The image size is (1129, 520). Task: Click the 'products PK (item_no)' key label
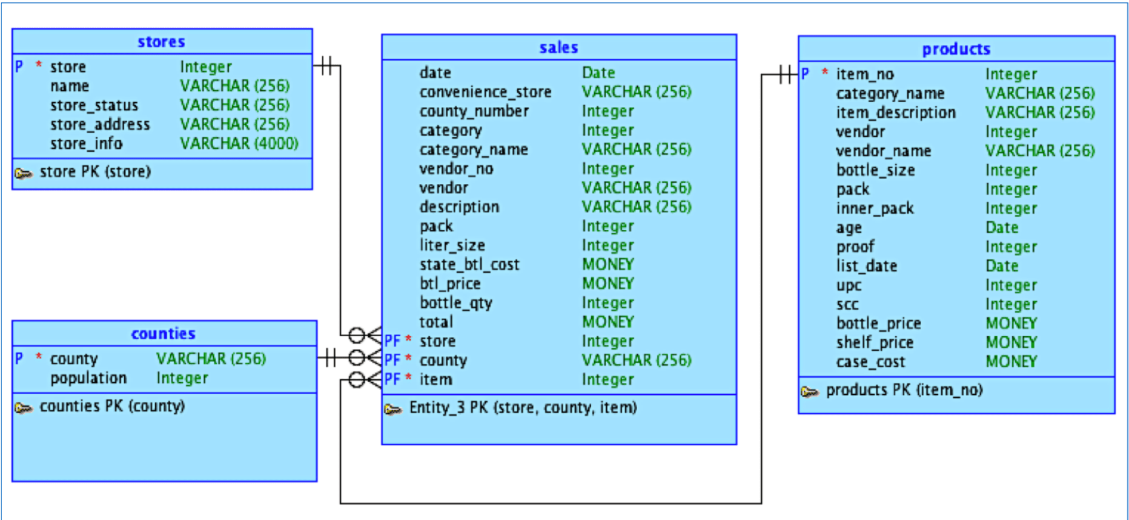pos(904,390)
